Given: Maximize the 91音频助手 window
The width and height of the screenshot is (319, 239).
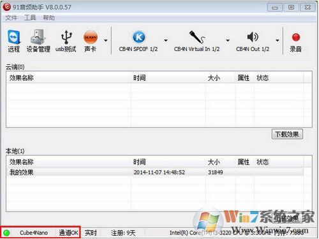Looking at the screenshot, I should [291, 8].
